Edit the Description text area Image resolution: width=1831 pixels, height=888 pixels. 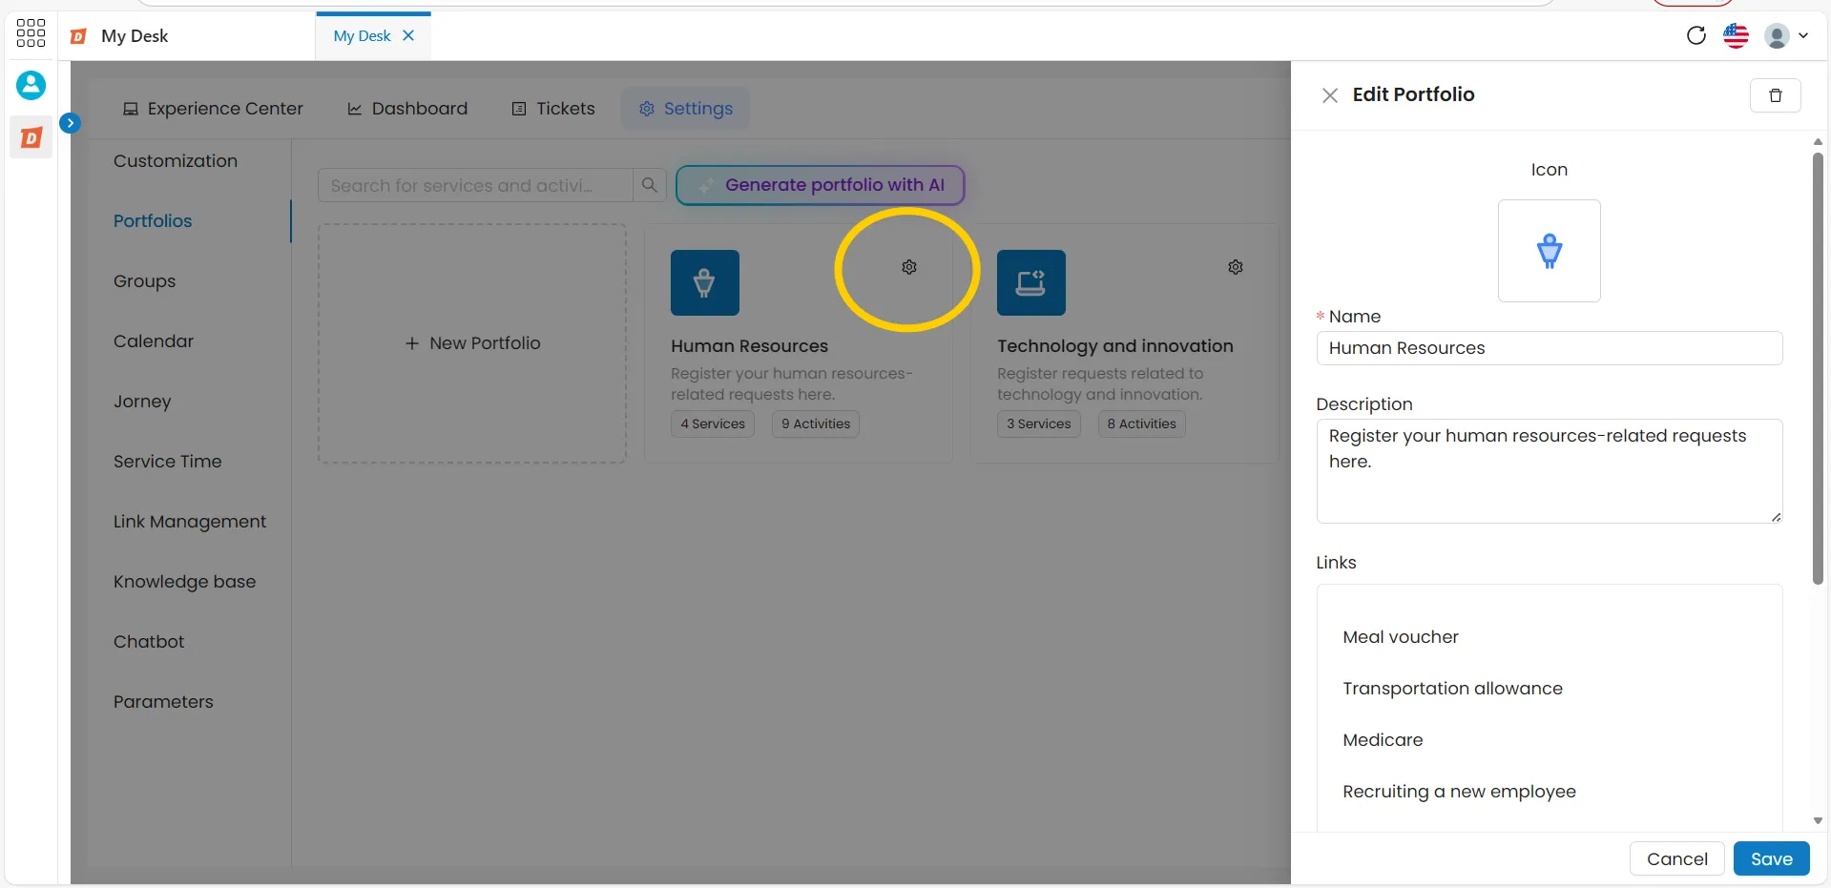1549,471
